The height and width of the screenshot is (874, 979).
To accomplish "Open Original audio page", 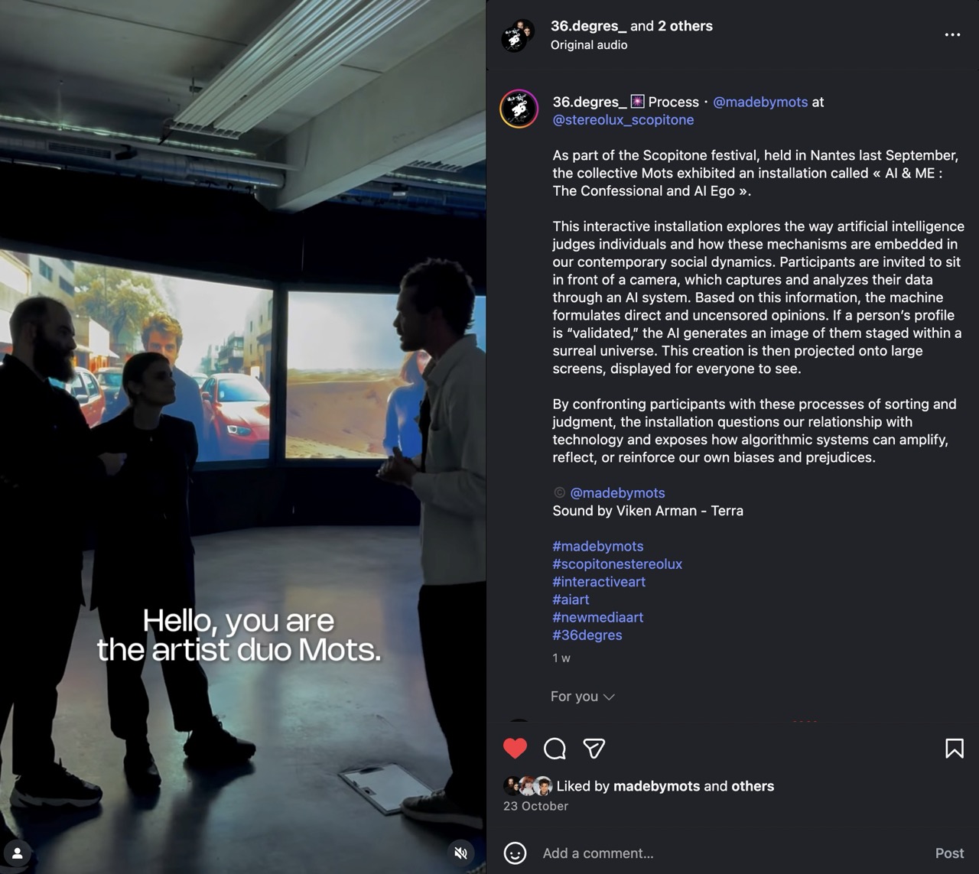I will (589, 45).
